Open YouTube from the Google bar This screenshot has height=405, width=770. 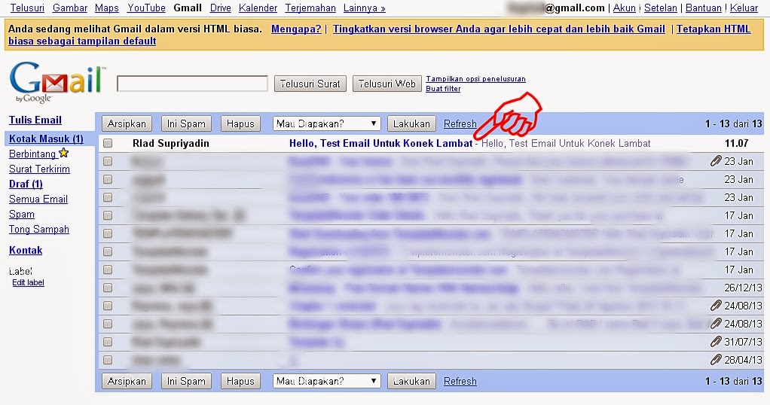tap(146, 8)
